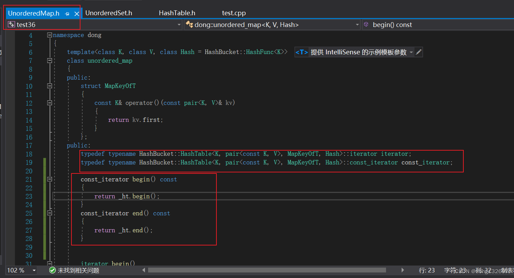The height and width of the screenshot is (278, 514).
Task: Collapse the namespace dong block
Action: coord(50,35)
